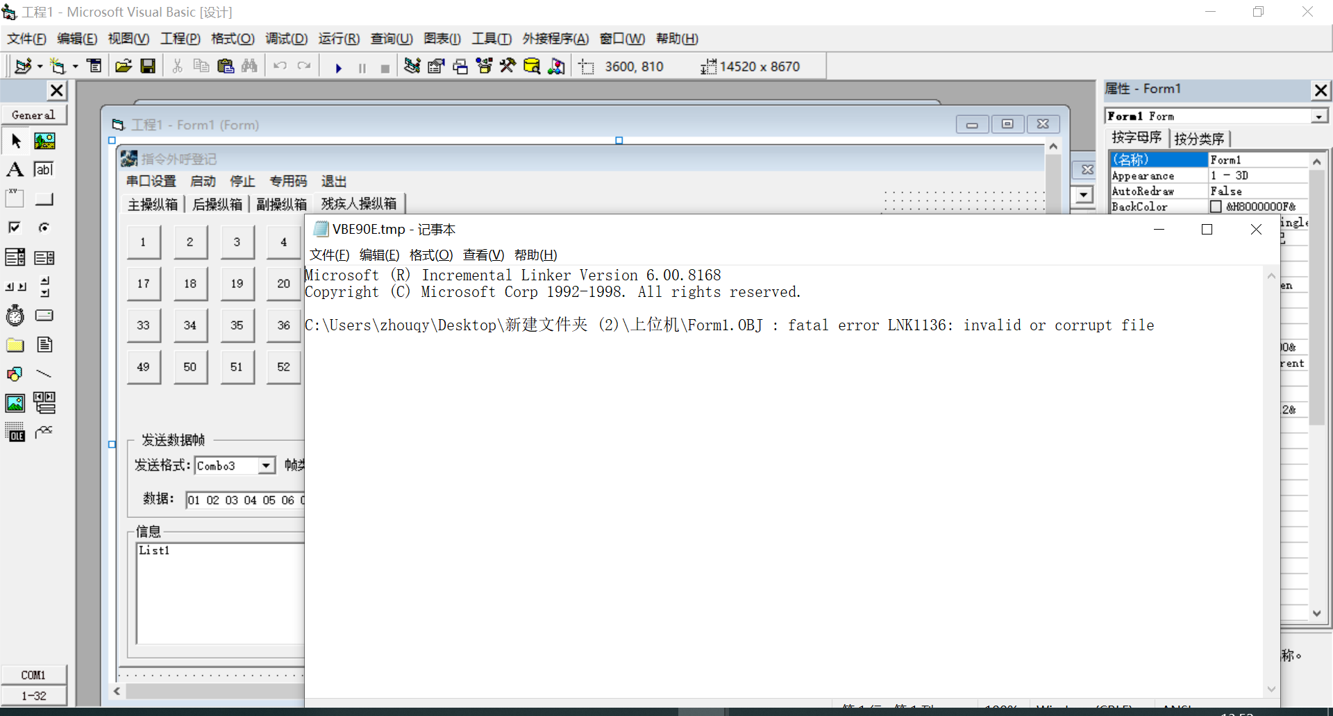The width and height of the screenshot is (1333, 716).
Task: Select the PictureBox control in the toolbox
Action: click(x=44, y=141)
